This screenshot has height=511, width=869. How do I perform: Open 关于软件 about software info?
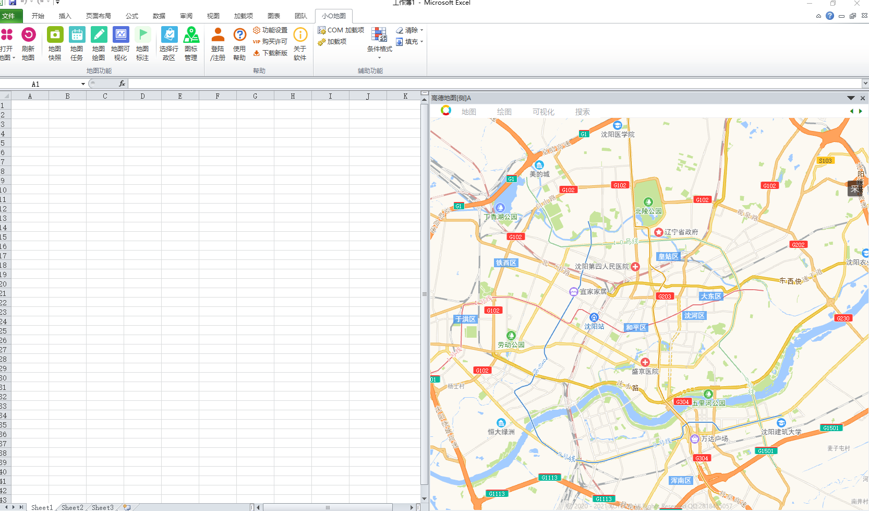tap(300, 44)
